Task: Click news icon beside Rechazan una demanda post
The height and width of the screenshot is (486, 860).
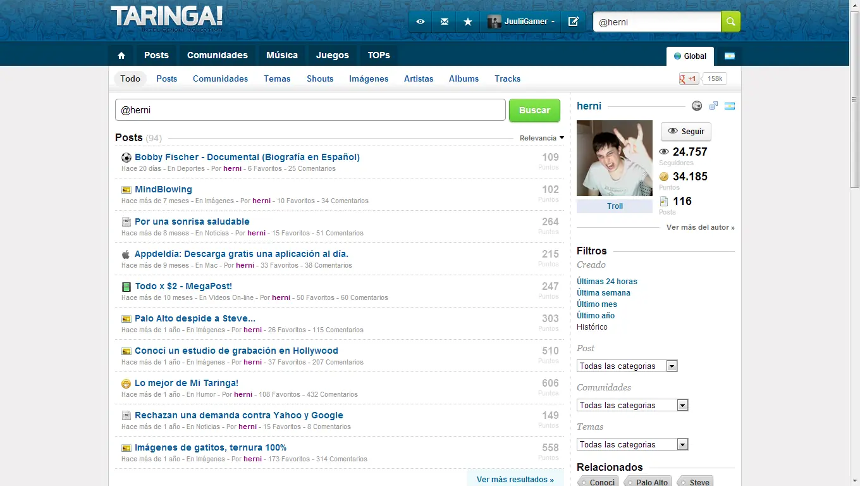Action: [126, 416]
